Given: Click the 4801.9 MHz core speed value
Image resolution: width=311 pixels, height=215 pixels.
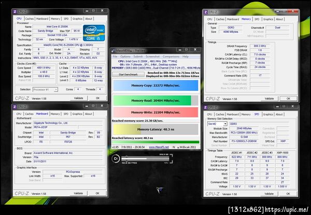Looking at the screenshot, I should point(44,68).
